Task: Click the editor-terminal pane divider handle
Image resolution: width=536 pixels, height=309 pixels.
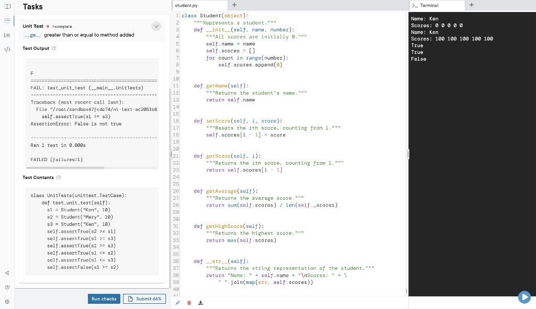Action: pyautogui.click(x=408, y=154)
